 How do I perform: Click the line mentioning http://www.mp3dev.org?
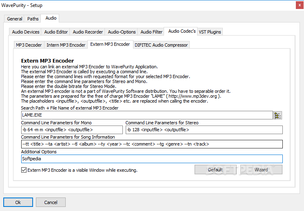pyautogui.click(x=121, y=96)
